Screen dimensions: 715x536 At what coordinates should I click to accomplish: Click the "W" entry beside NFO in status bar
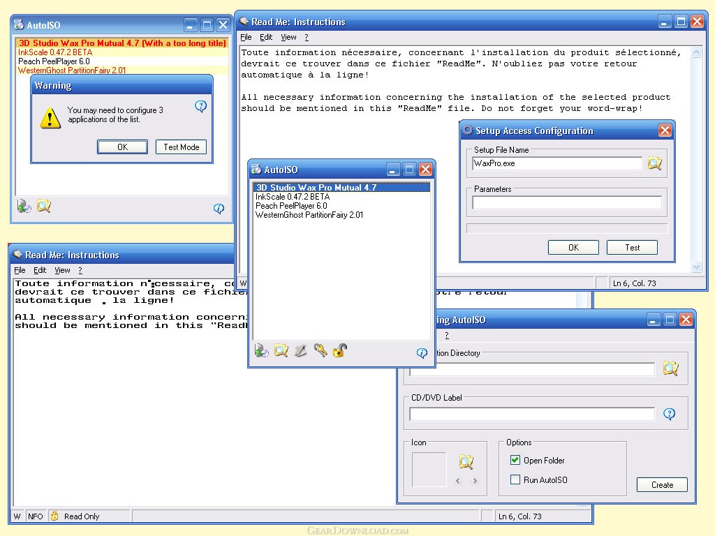tap(17, 516)
